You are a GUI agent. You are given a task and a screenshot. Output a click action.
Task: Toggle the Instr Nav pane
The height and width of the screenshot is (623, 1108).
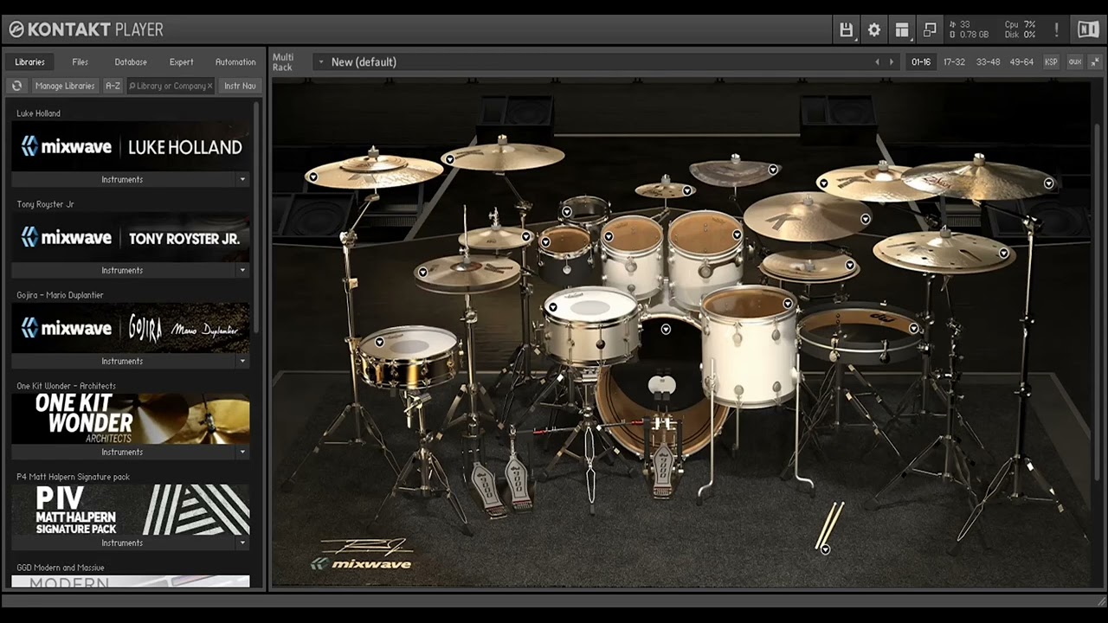coord(240,86)
